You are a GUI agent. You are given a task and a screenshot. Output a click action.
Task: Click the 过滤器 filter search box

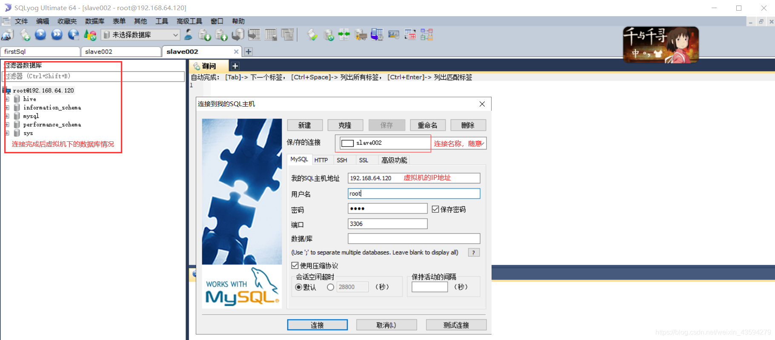pyautogui.click(x=93, y=76)
